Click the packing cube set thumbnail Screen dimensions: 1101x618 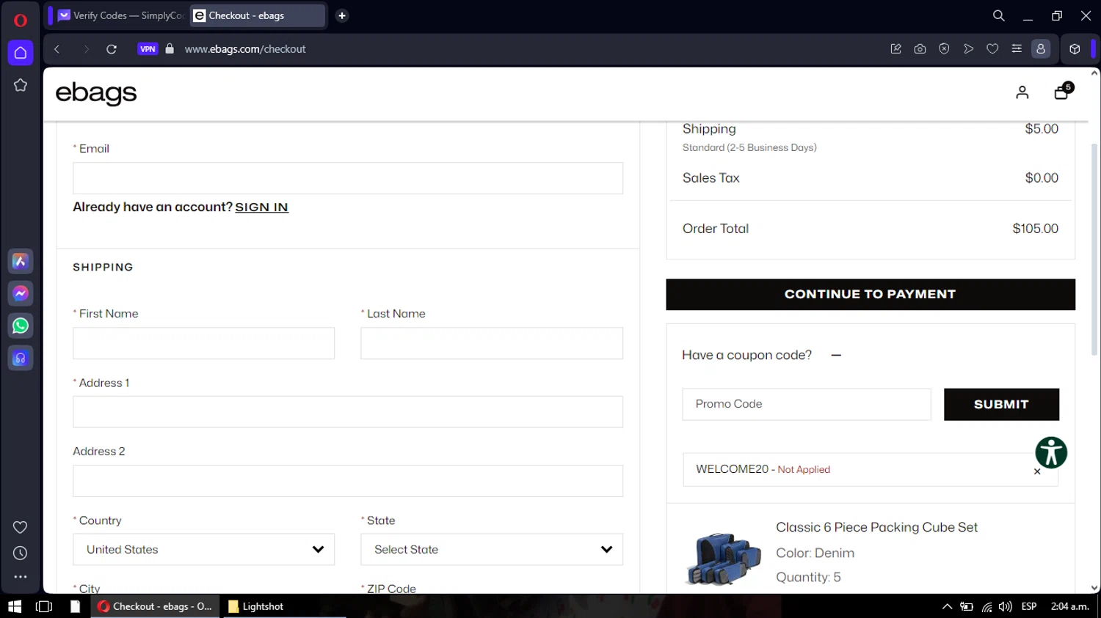point(724,559)
